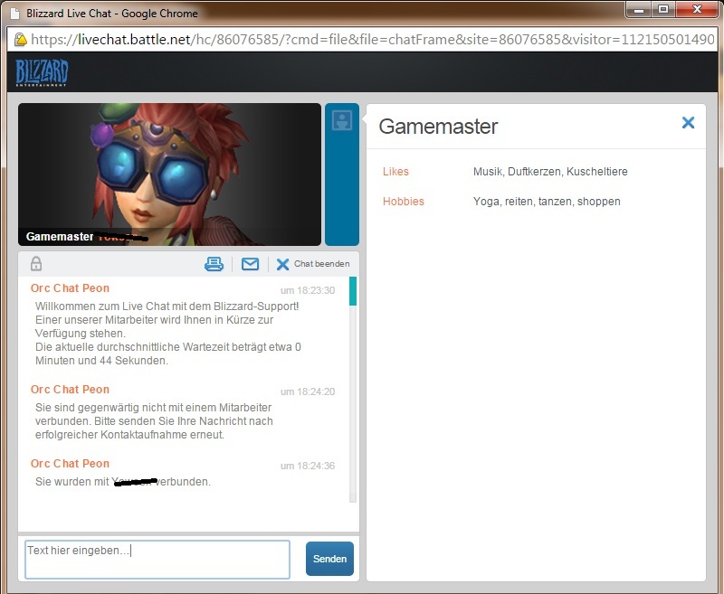
Task: Send the message with Senden button
Action: (x=329, y=559)
